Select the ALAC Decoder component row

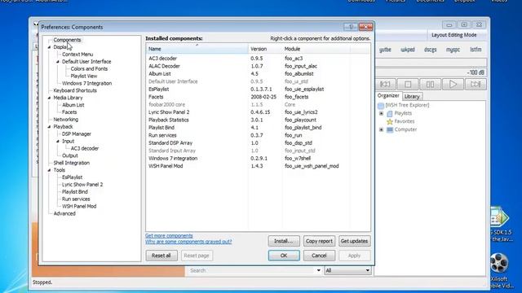(x=258, y=66)
